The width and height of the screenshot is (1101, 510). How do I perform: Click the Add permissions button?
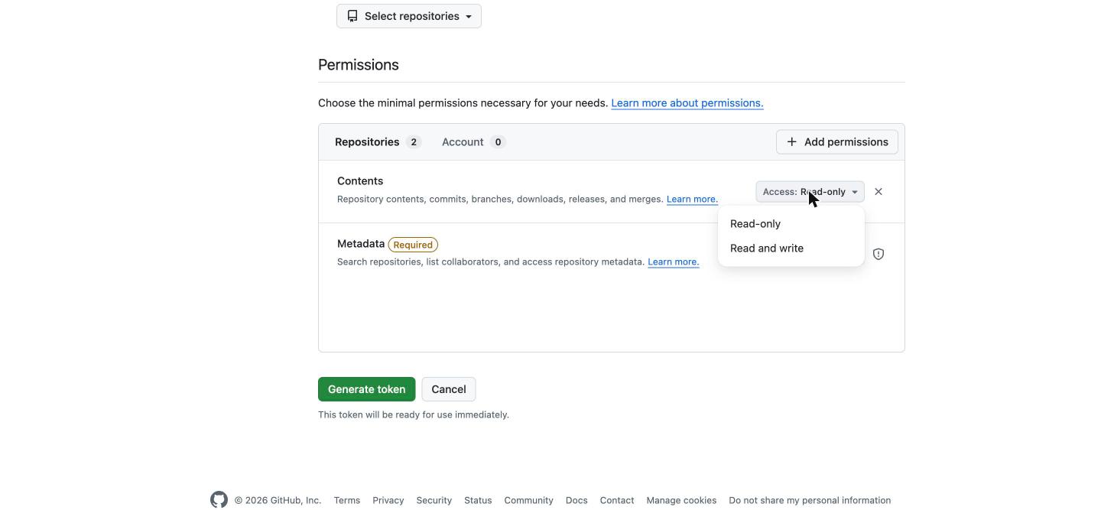click(x=837, y=142)
